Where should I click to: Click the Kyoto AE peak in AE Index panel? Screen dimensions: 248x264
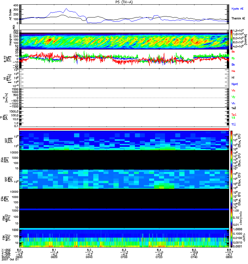[66, 9]
